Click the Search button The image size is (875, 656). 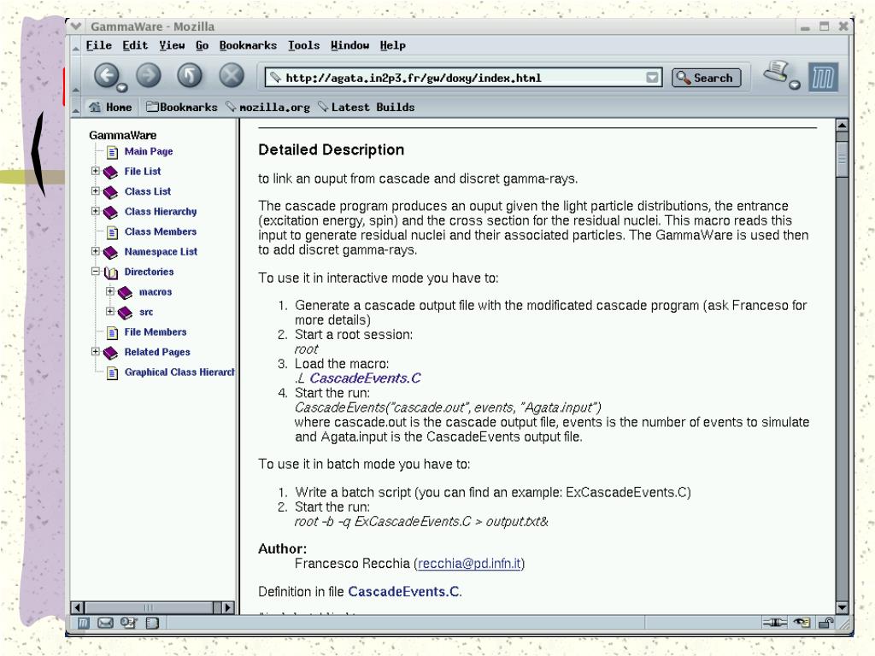[707, 78]
